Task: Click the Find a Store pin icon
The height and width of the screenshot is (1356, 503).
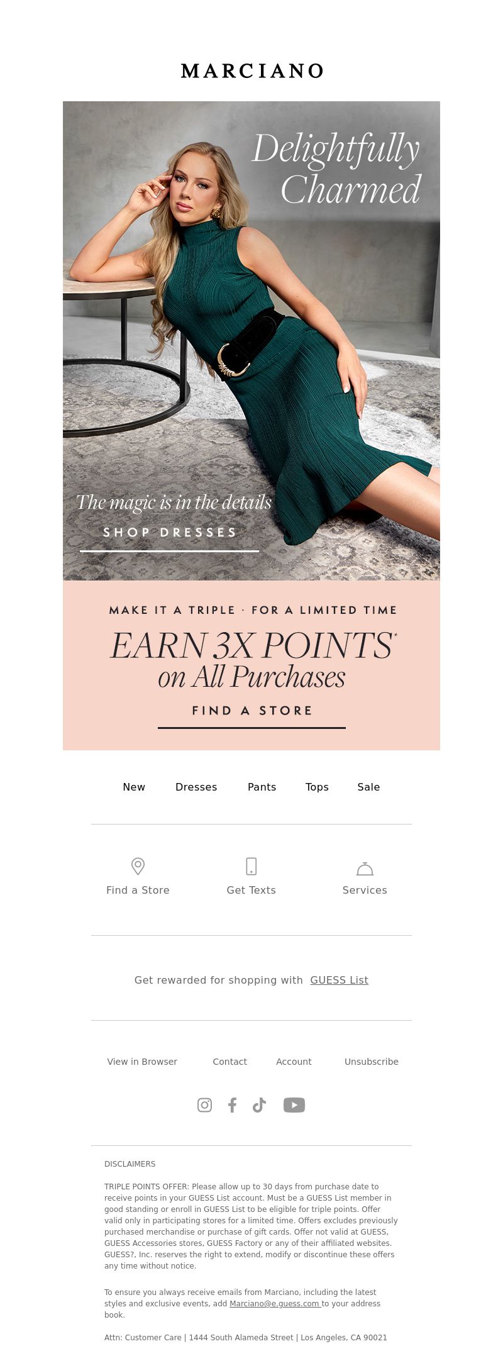Action: point(138,866)
